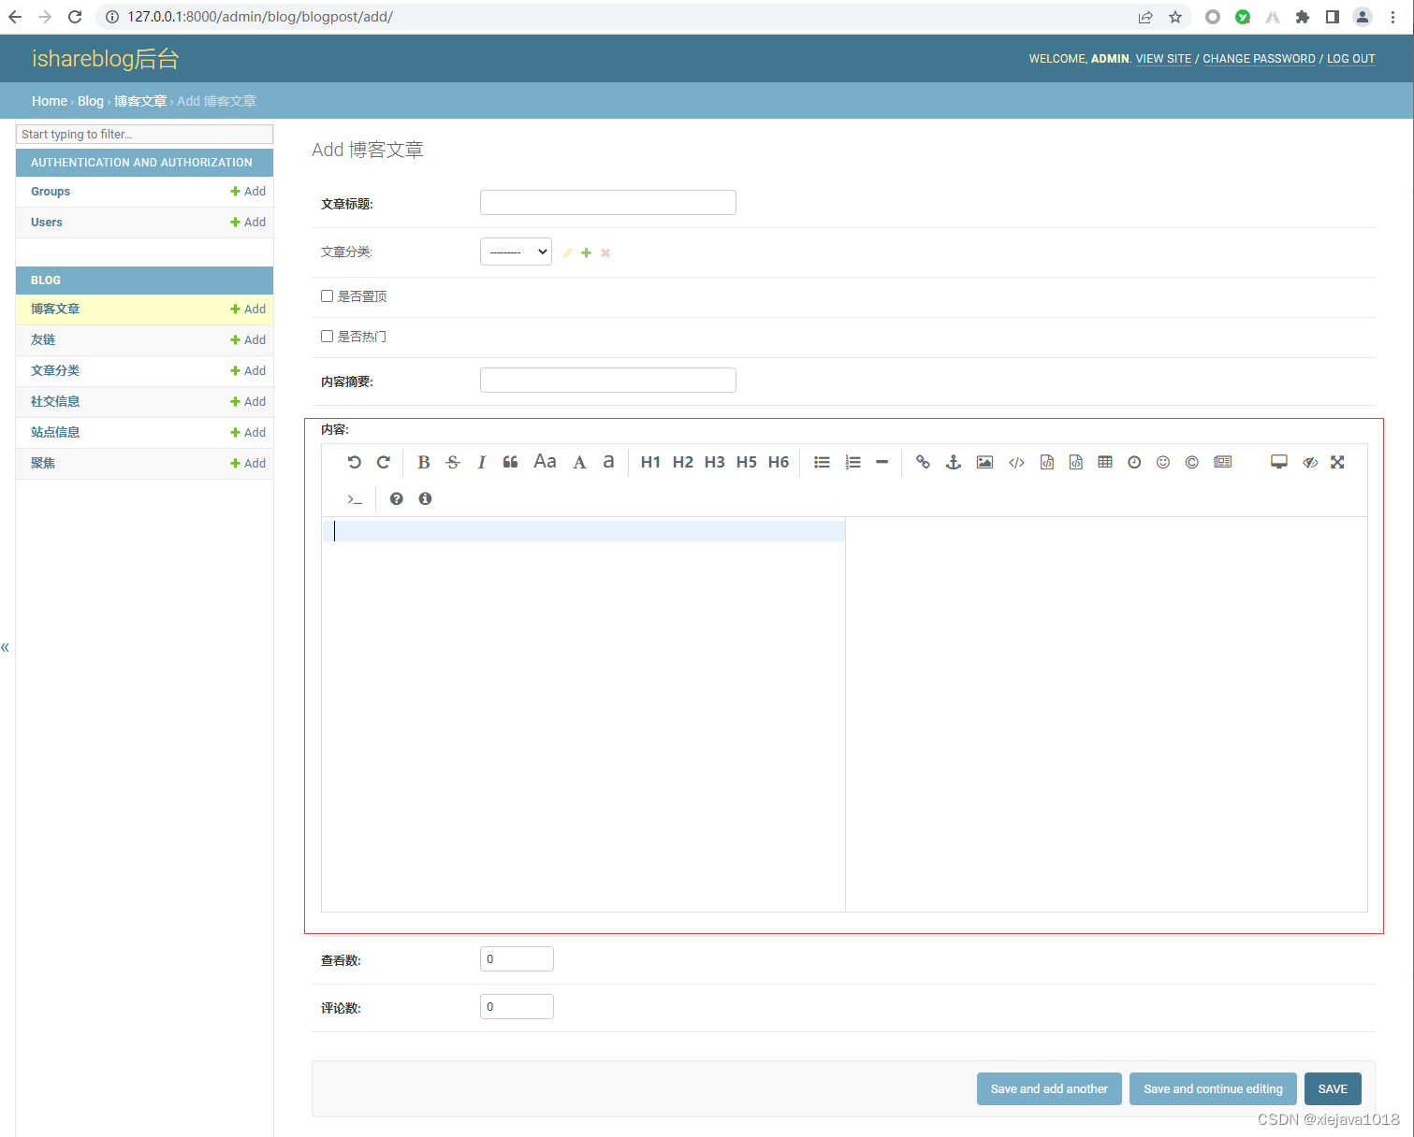
Task: Enable the 是否置顶 checkbox
Action: coord(327,296)
